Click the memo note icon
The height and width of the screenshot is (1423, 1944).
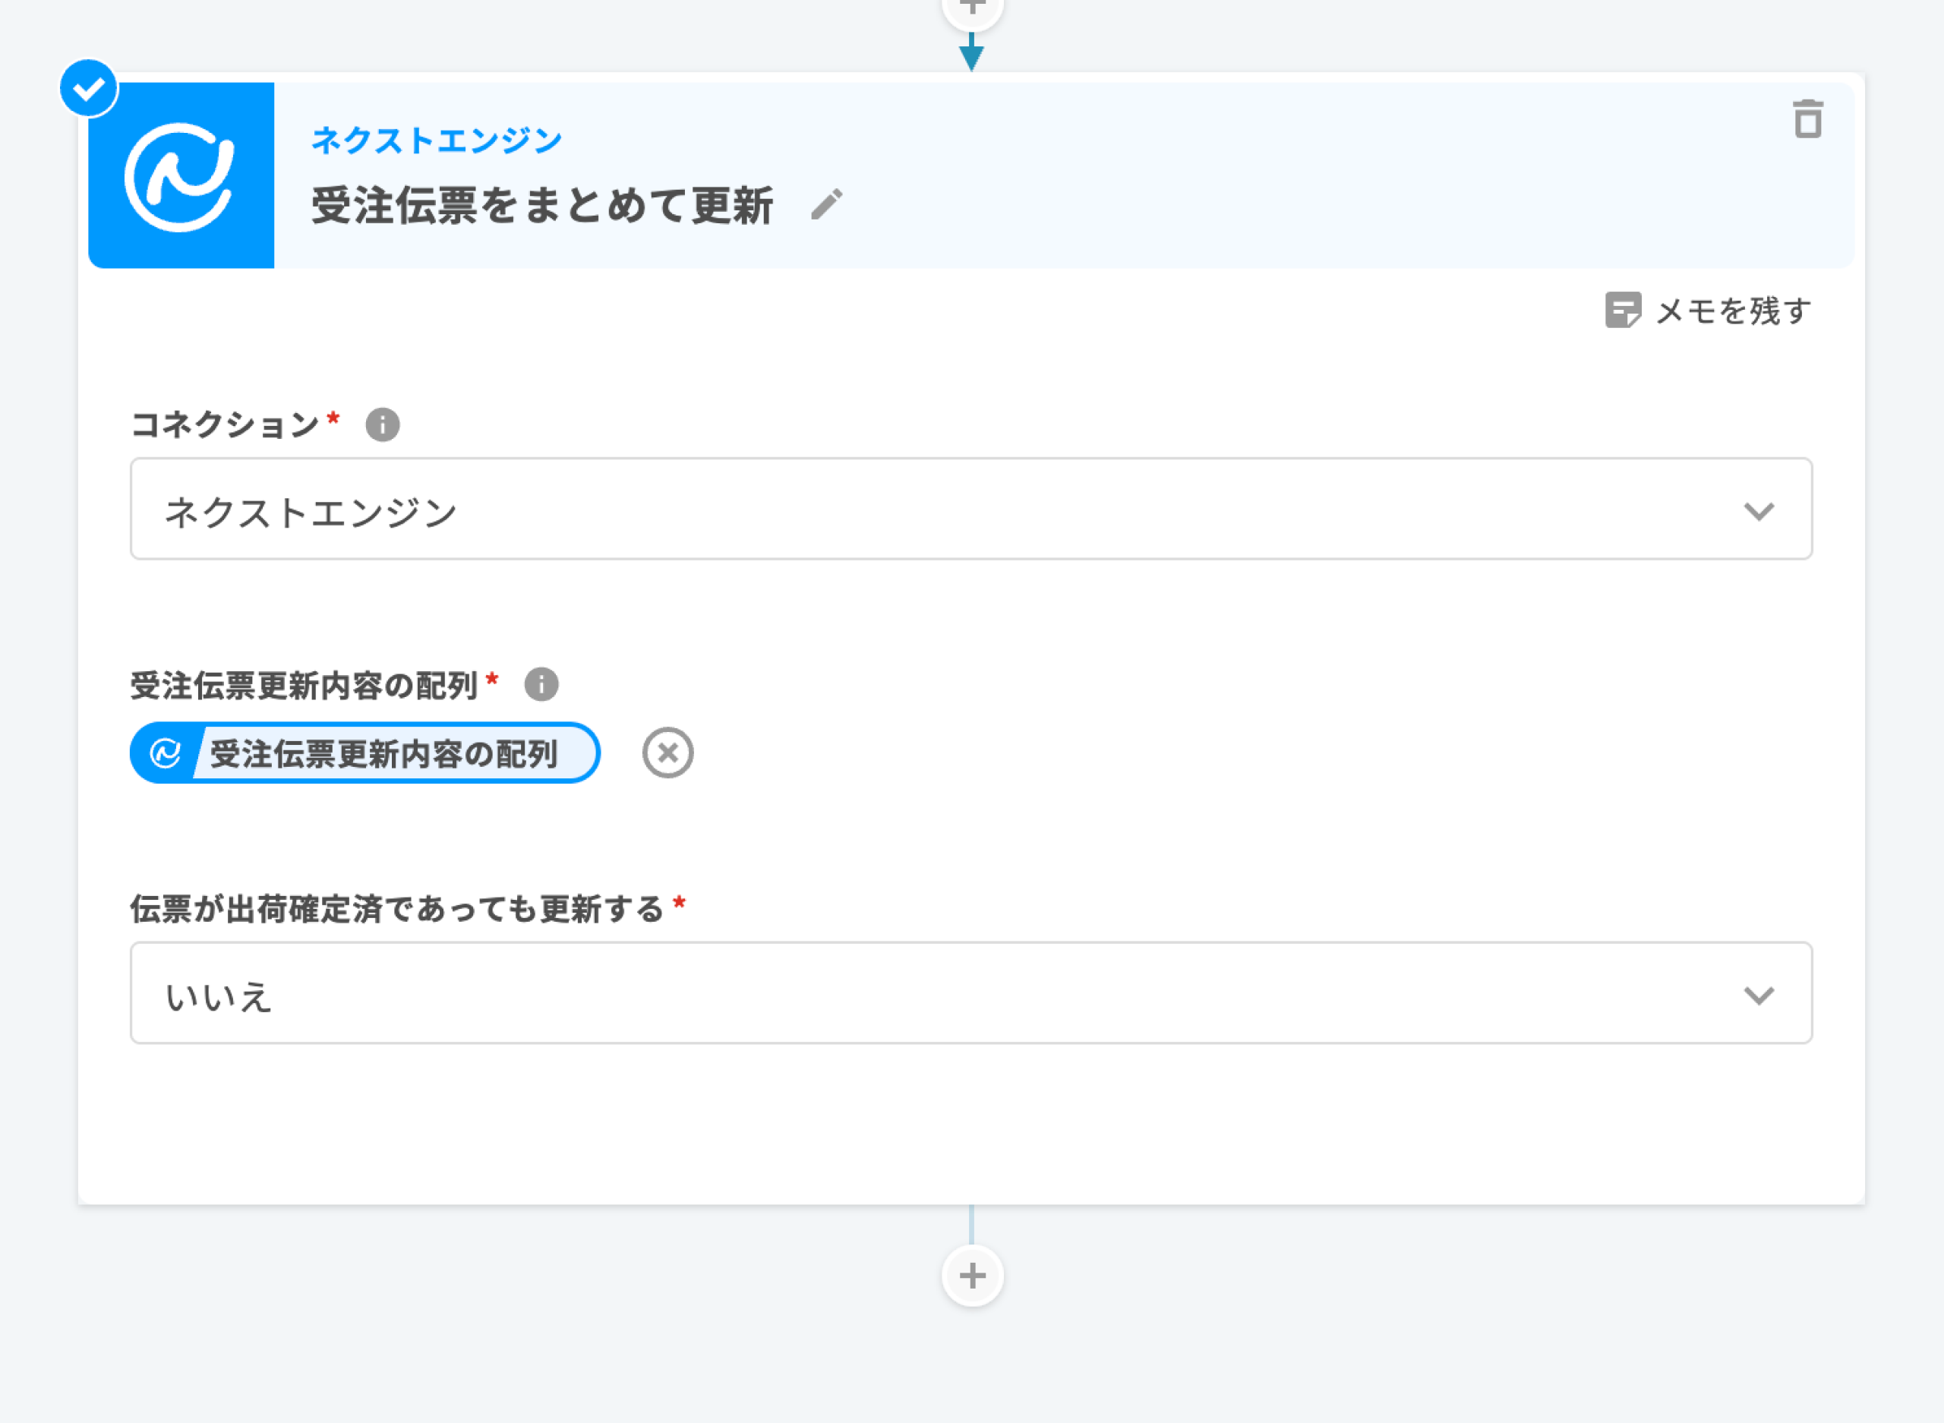[x=1622, y=310]
